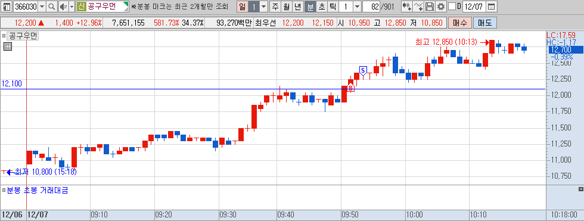
Task: Open chart settings gear icon
Action: pyautogui.click(x=441, y=7)
